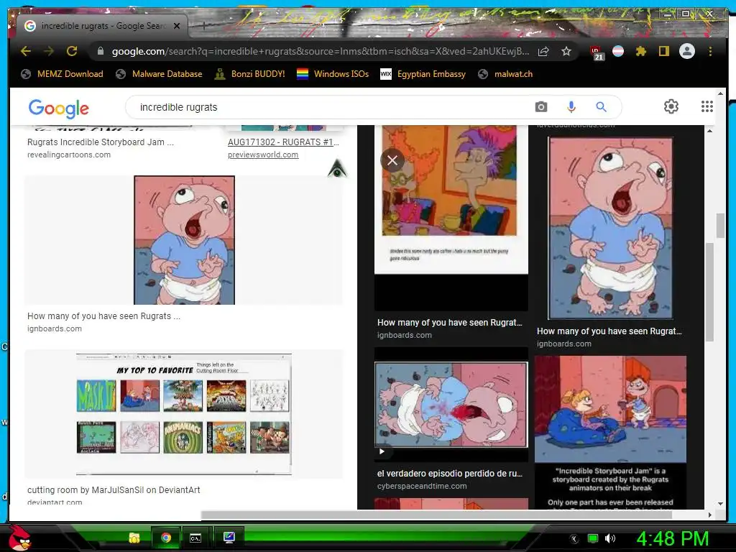Switch to Chrome in the taskbar
Image resolution: width=736 pixels, height=552 pixels.
coord(166,538)
